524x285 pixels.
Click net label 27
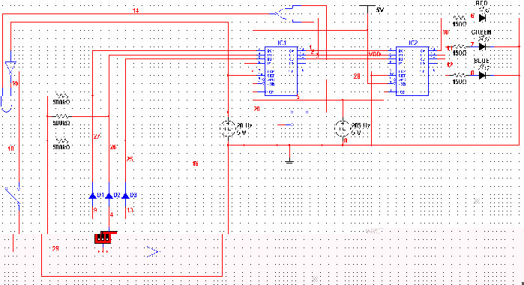pos(97,136)
